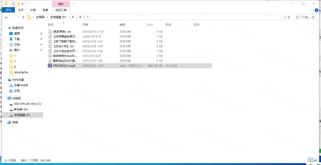Screen dimensions: 321x165
Task: Open WPS云盘 in navigation pane
Action: point(18,80)
